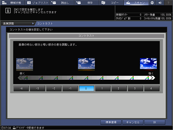
Task: Click the arrow next to 画質調整
Action: (33, 23)
